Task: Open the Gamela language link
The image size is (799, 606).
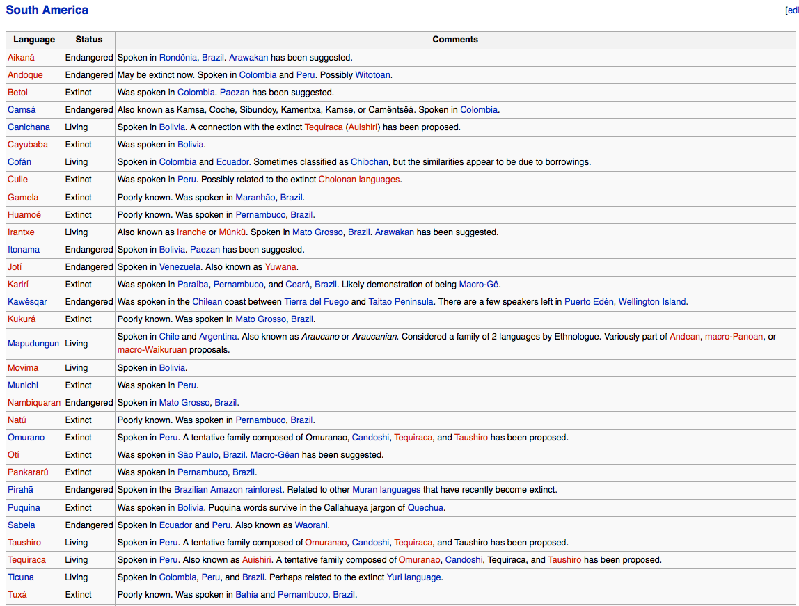Action: point(23,197)
